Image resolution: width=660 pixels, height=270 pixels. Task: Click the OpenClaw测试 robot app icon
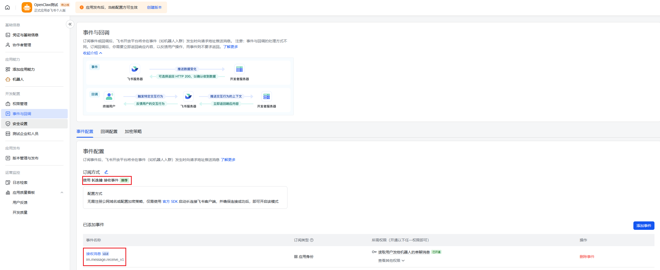[x=27, y=7]
